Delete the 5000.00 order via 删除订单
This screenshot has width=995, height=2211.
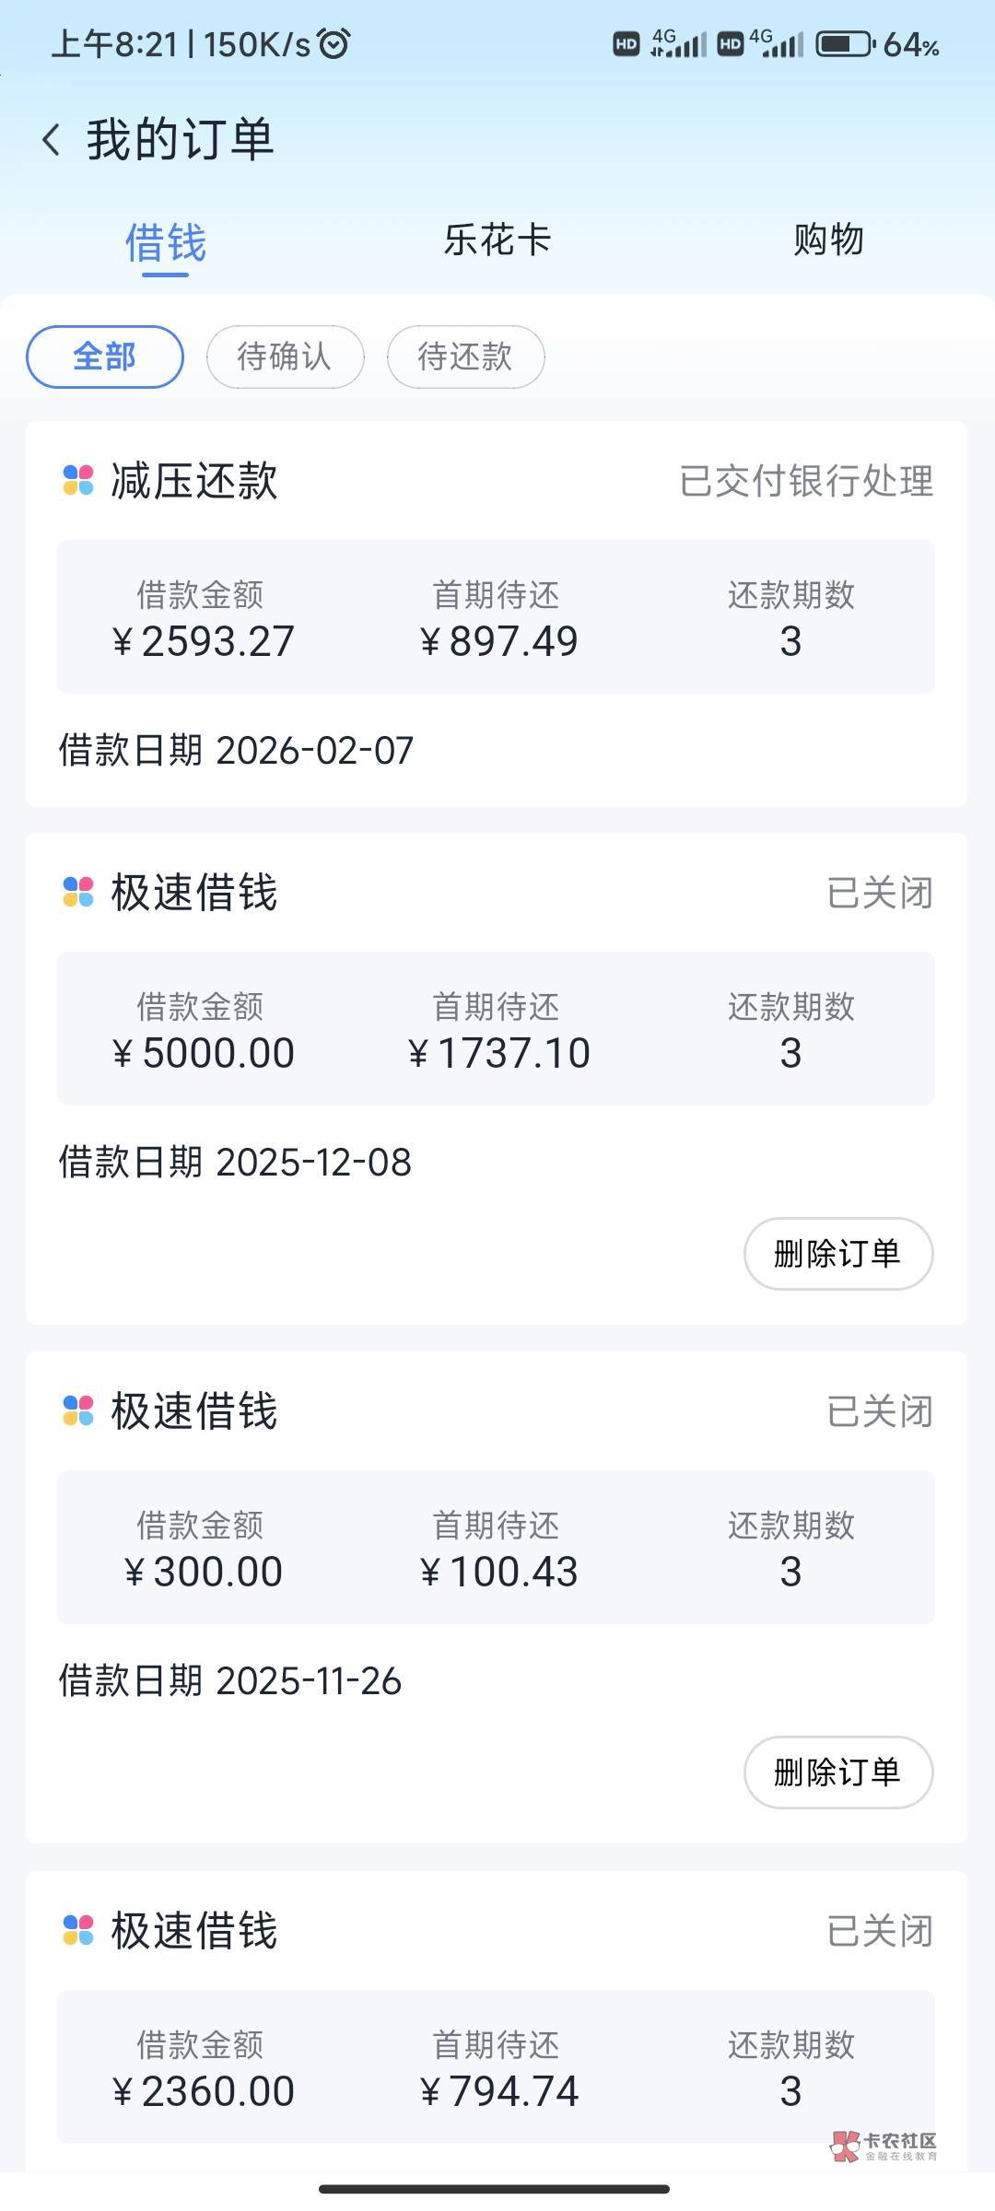(837, 1254)
